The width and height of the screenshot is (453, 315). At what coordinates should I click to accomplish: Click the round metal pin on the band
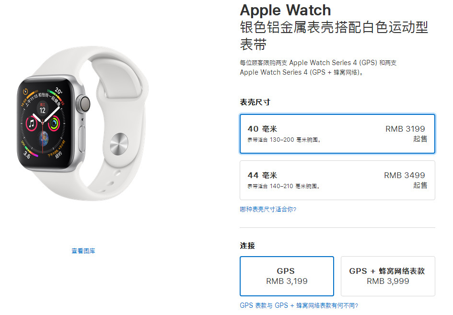(119, 144)
